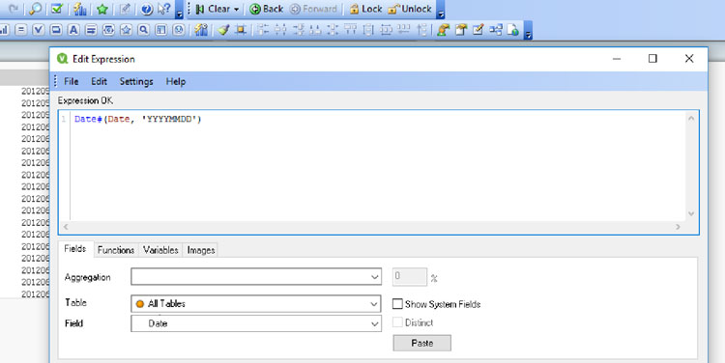Viewport: 725px width, 363px height.
Task: Create a Search Object icon
Action: pos(144,30)
